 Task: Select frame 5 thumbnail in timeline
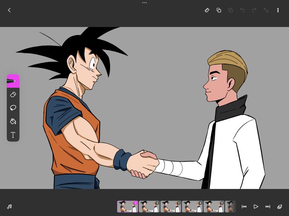click(214, 207)
